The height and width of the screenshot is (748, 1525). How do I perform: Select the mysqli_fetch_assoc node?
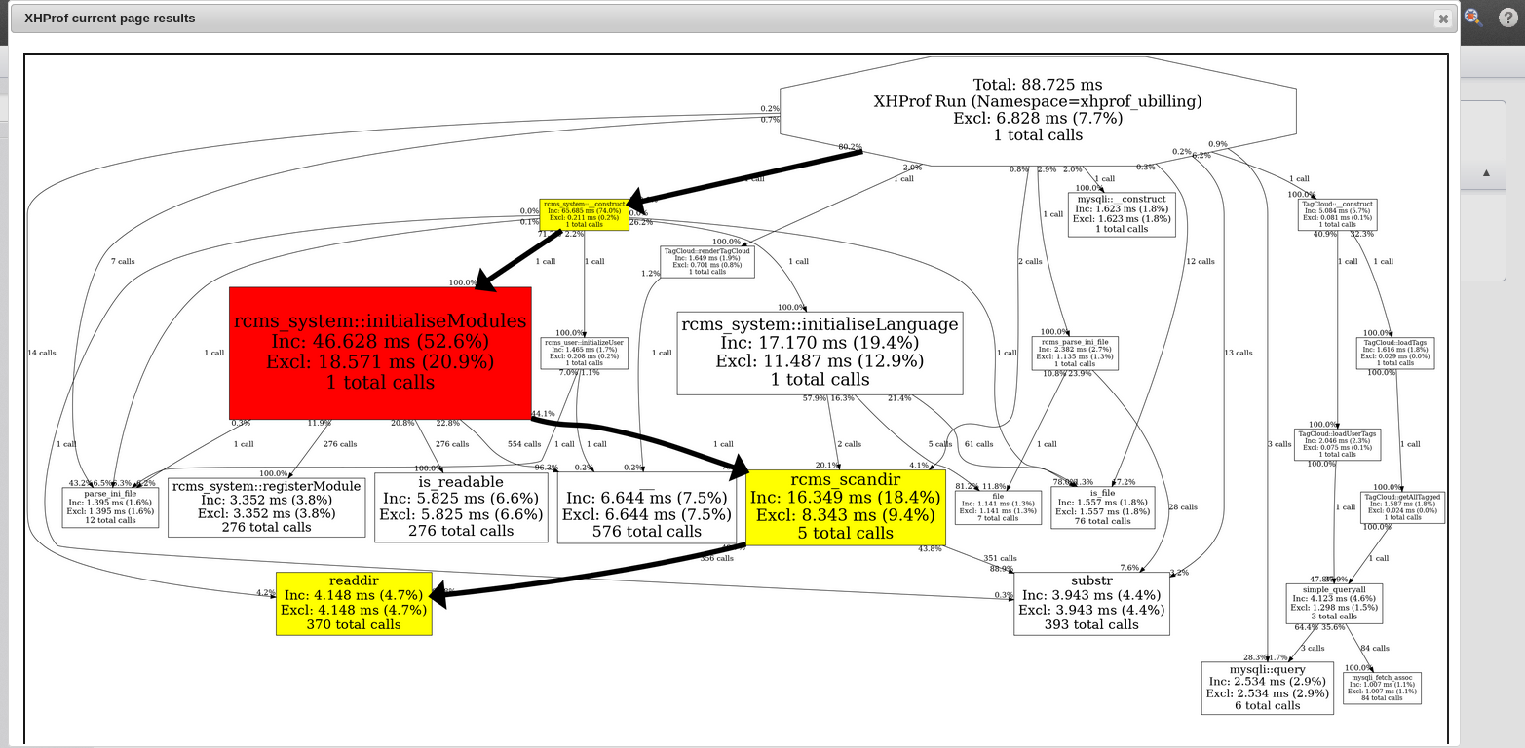pyautogui.click(x=1383, y=687)
